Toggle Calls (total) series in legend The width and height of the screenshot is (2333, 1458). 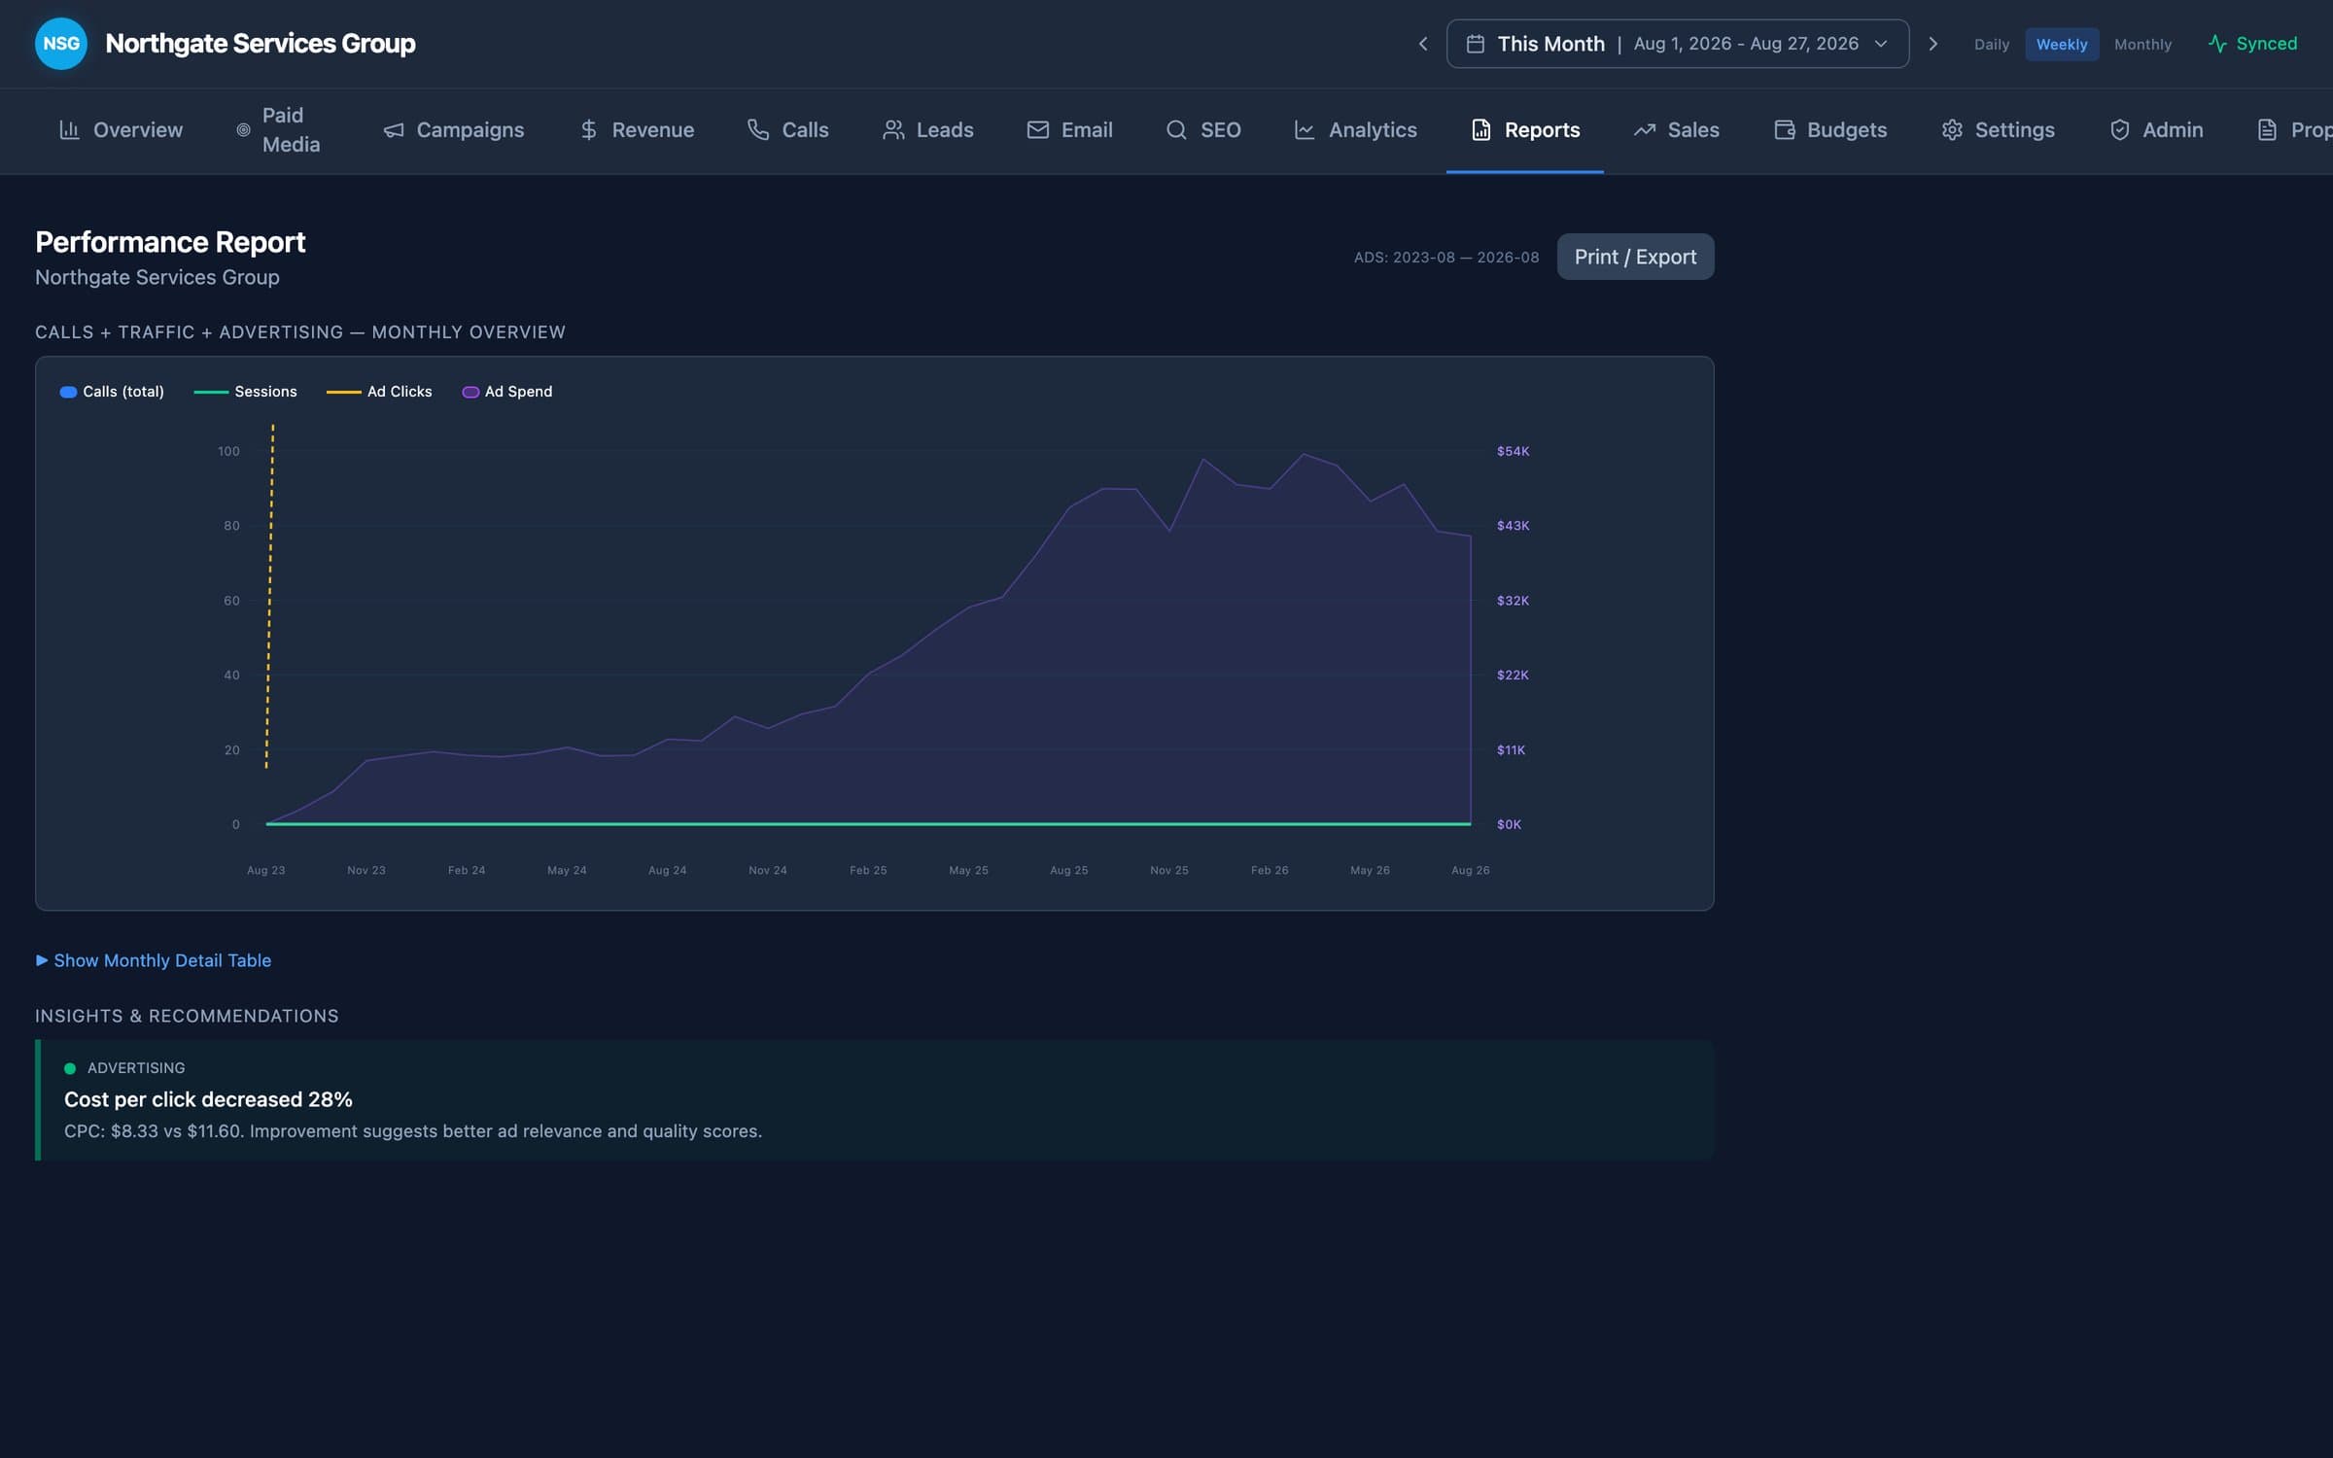pyautogui.click(x=112, y=392)
